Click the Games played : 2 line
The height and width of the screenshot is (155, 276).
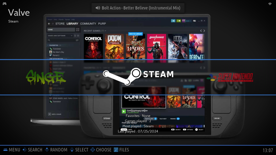(138, 121)
